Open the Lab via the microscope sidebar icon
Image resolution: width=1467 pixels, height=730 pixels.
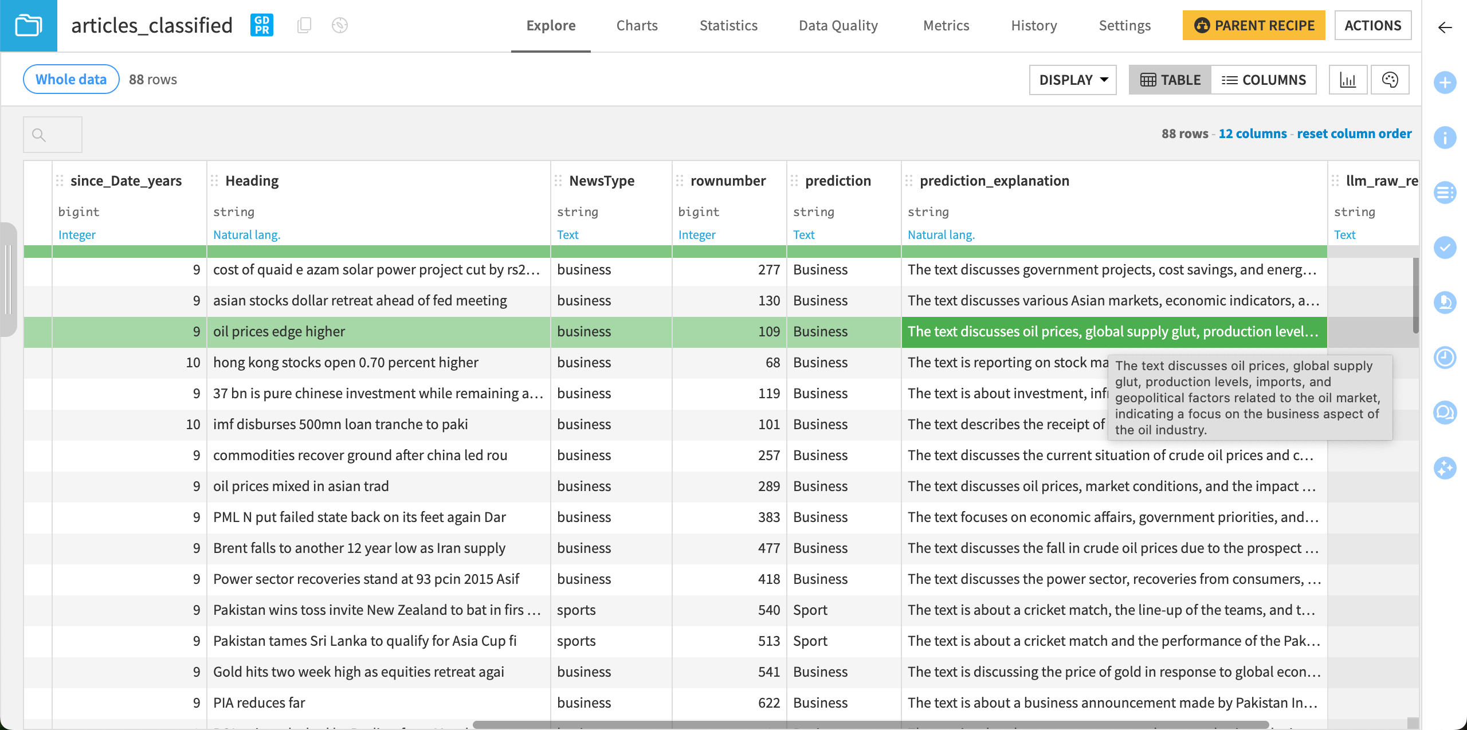tap(1445, 303)
